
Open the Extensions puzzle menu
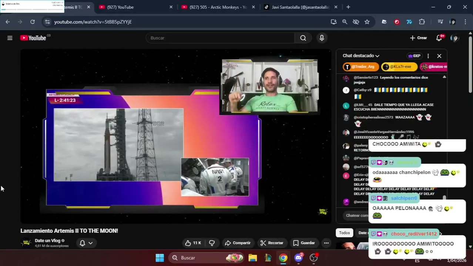pos(422,22)
